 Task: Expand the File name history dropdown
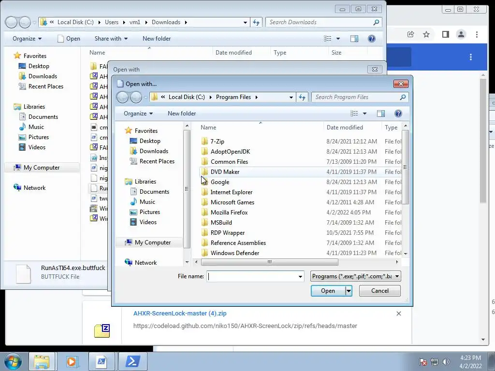coord(300,277)
